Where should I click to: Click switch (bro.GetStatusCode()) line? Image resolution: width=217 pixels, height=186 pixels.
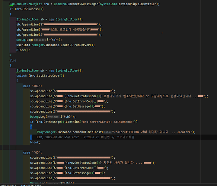tap(40, 76)
